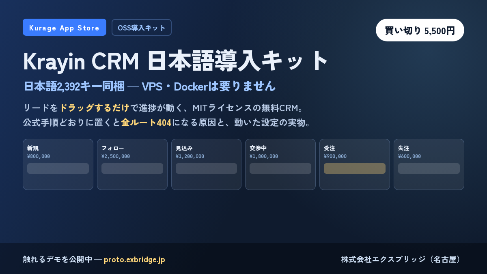Click the lead card in 交渉中 column
This screenshot has height=274, width=487.
point(280,168)
